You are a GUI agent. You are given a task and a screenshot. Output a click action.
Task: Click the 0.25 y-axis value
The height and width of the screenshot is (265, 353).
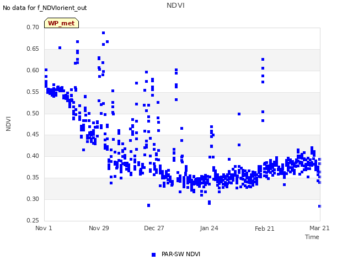coord(33,220)
